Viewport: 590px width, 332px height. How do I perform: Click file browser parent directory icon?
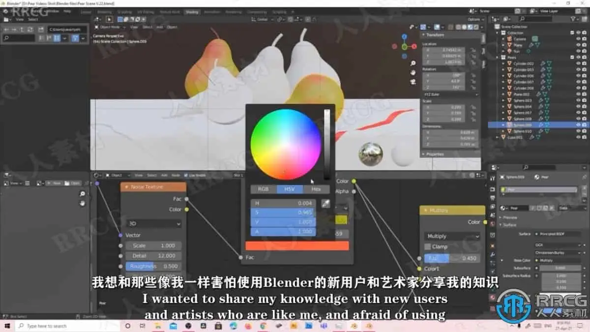[x=22, y=30]
